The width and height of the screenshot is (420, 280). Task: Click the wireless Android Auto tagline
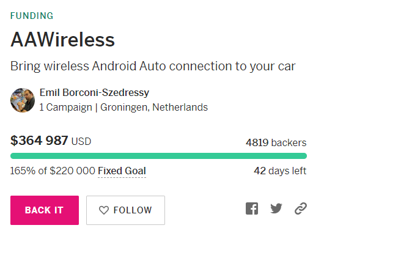pos(153,66)
